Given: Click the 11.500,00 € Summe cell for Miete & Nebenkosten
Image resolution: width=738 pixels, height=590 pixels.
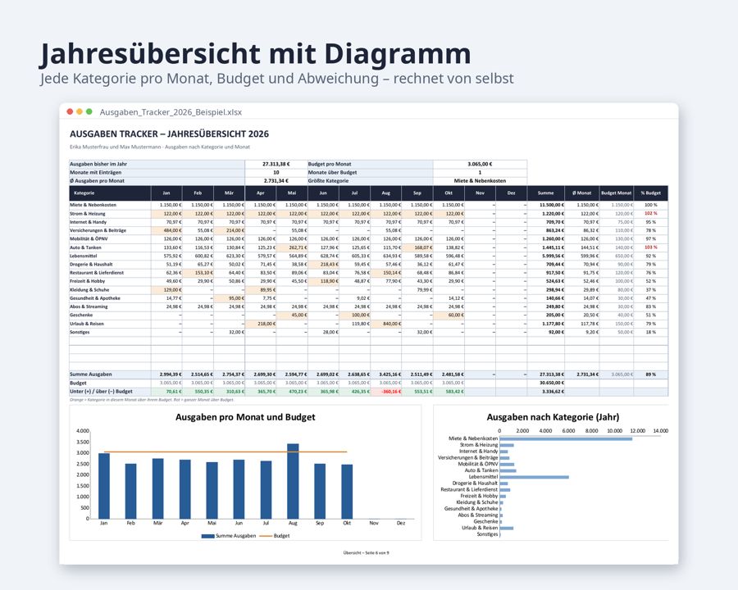Looking at the screenshot, I should coord(546,205).
